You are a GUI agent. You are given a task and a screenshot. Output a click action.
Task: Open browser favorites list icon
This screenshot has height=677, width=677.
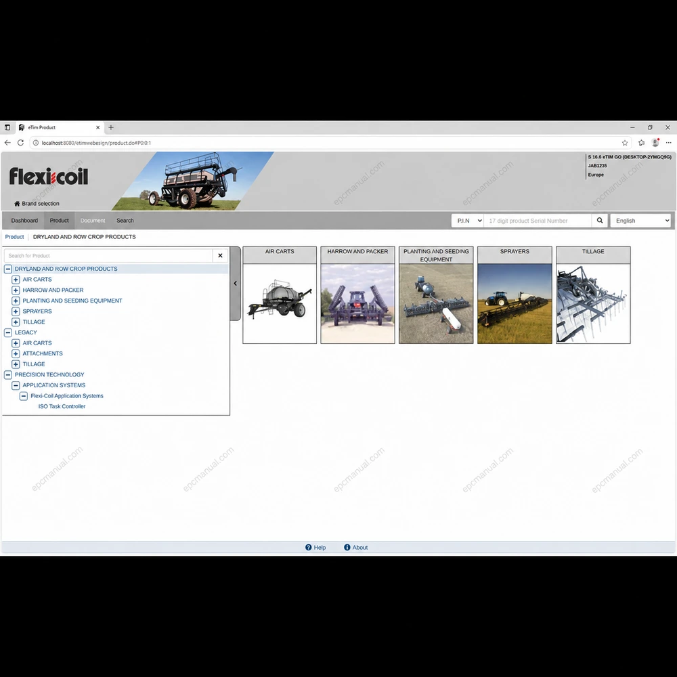click(641, 143)
